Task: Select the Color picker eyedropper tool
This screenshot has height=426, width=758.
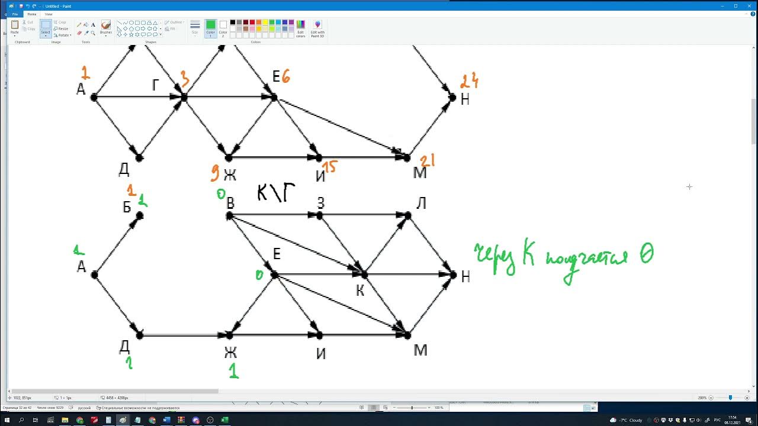Action: (x=86, y=33)
